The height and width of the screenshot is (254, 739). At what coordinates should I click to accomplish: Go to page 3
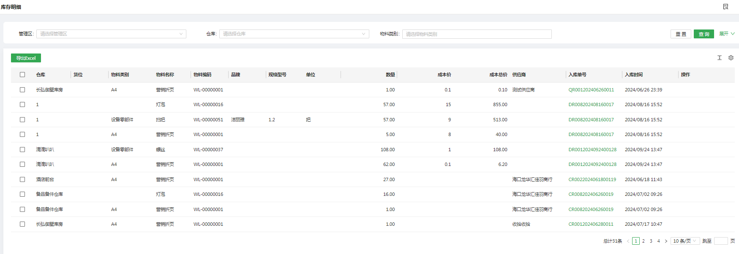click(x=651, y=241)
